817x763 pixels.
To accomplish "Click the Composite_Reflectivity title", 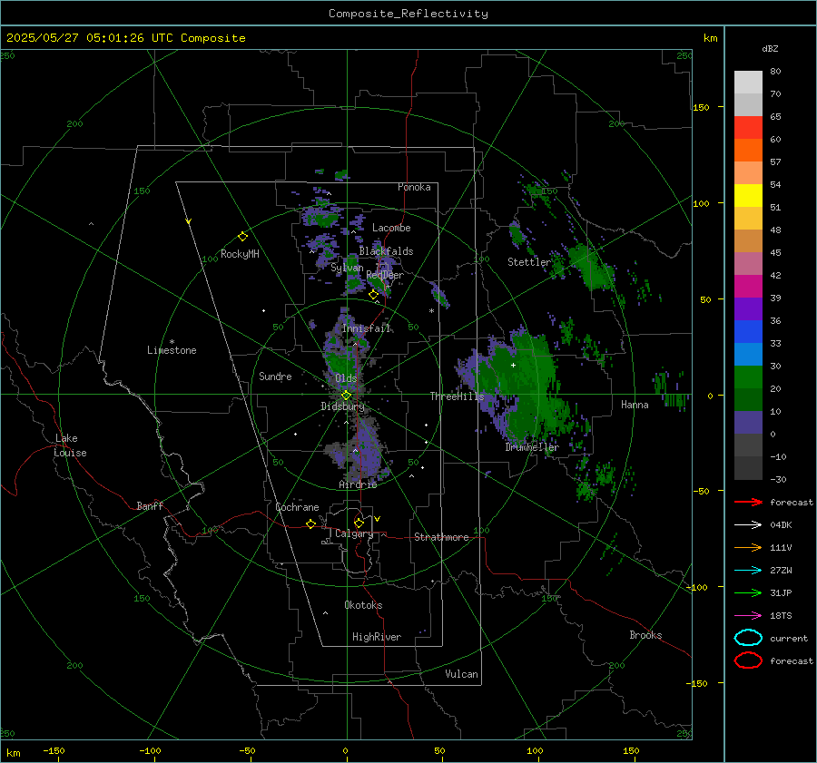I will coord(408,14).
